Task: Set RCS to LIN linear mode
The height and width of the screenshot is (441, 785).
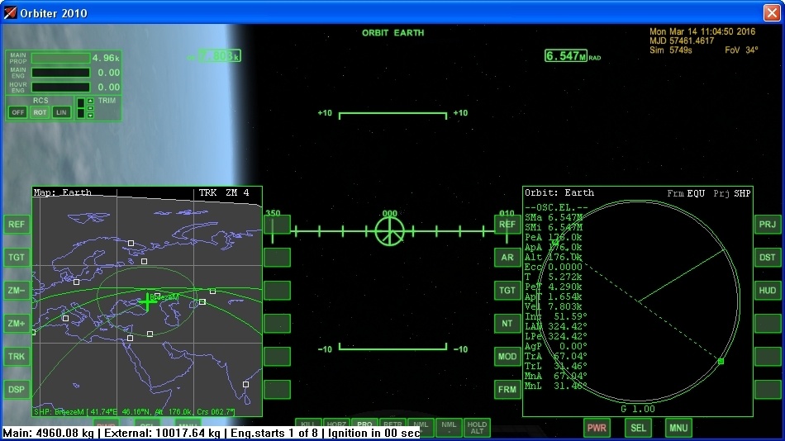Action: point(61,112)
